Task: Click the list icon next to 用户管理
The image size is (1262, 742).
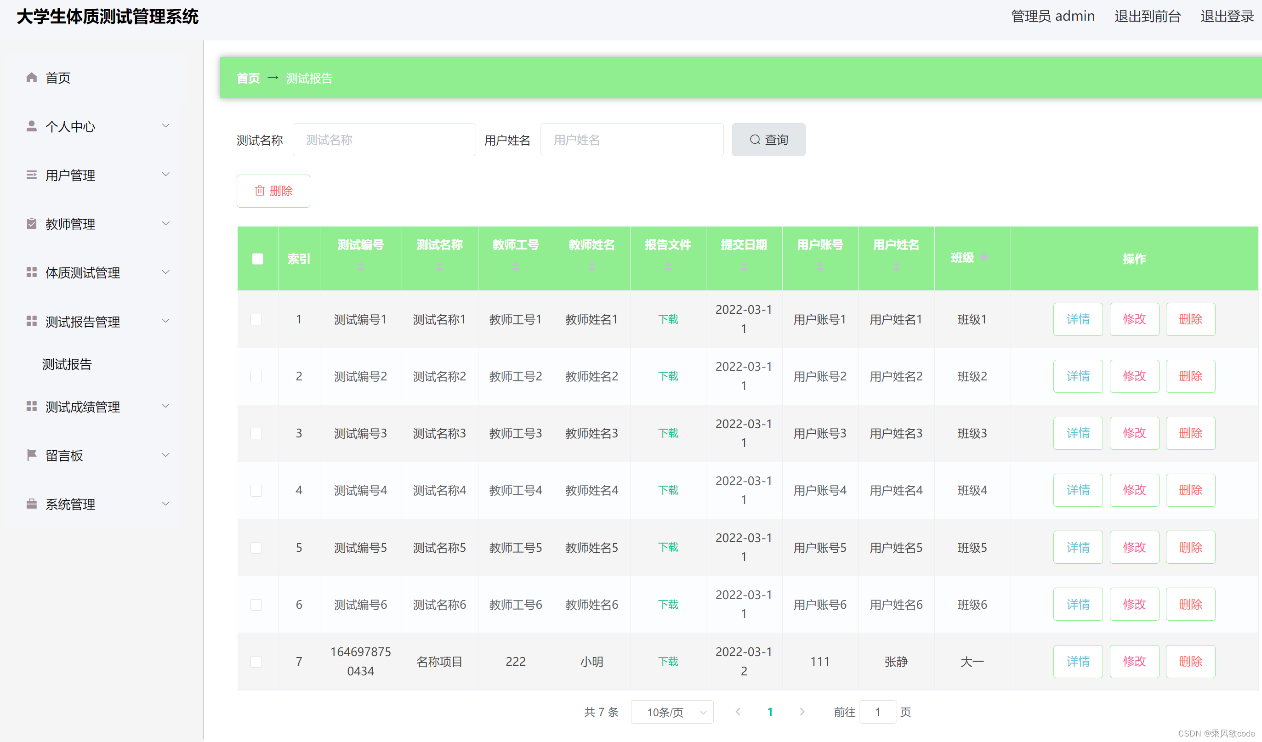Action: [32, 175]
